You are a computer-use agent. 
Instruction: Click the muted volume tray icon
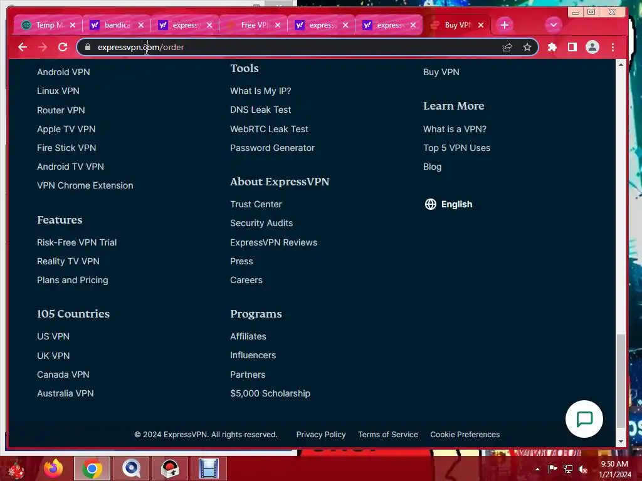click(x=583, y=469)
